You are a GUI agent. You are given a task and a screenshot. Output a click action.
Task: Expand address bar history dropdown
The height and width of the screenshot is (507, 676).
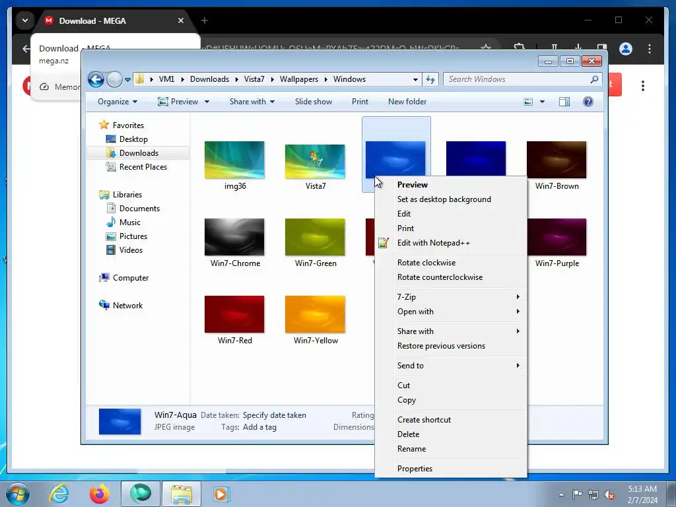click(x=415, y=80)
